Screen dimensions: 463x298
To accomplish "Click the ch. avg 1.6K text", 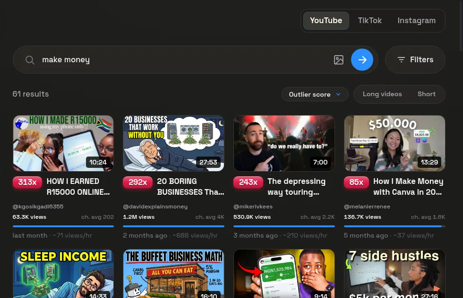I will coord(428,217).
